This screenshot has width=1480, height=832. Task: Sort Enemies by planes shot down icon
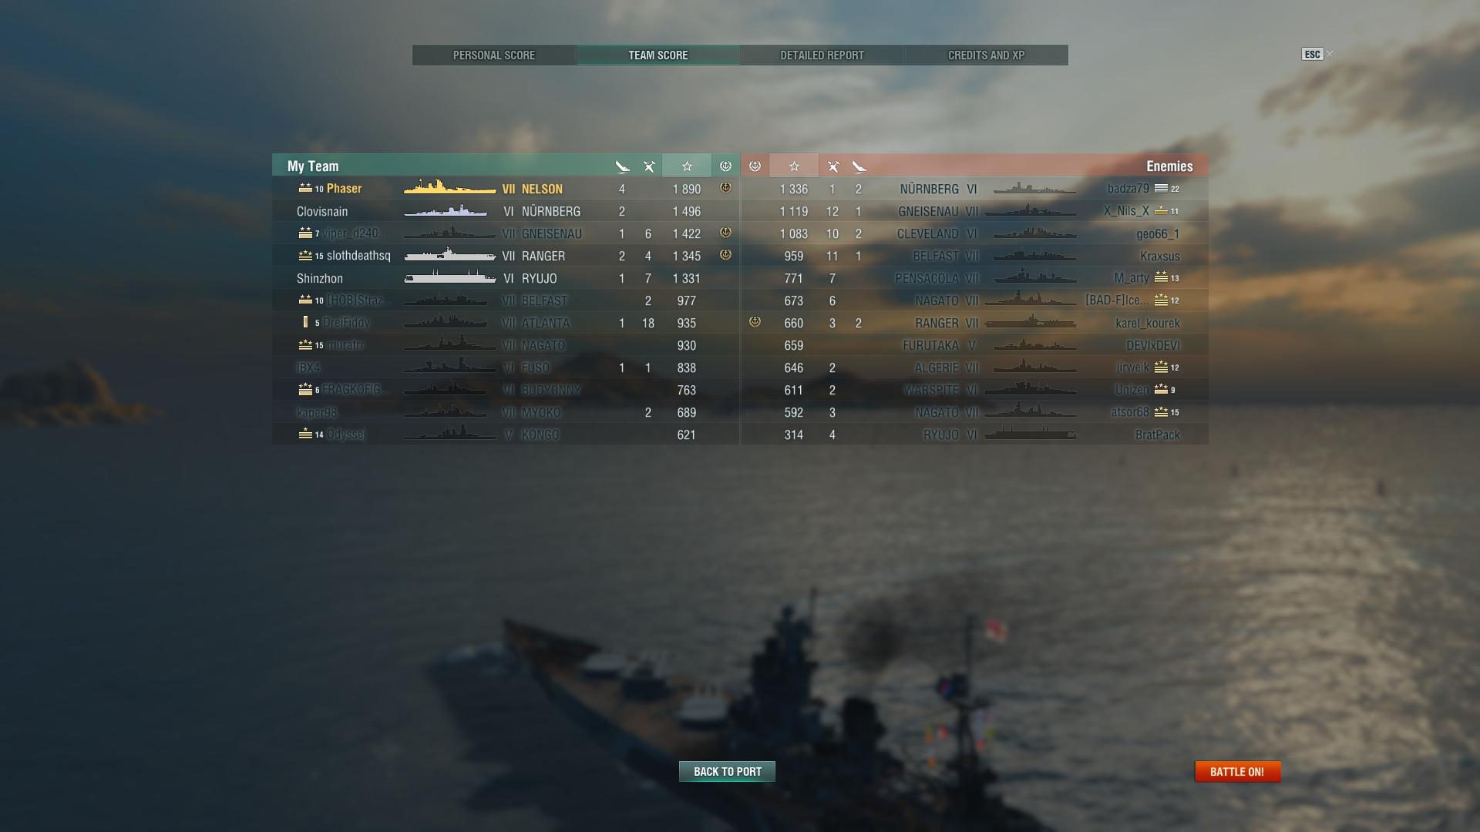click(832, 166)
